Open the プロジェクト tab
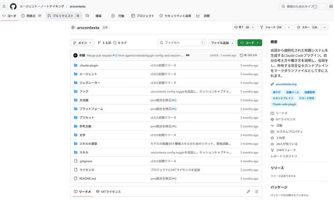Image resolution: width=334 pixels, height=200 pixels. coord(143,16)
